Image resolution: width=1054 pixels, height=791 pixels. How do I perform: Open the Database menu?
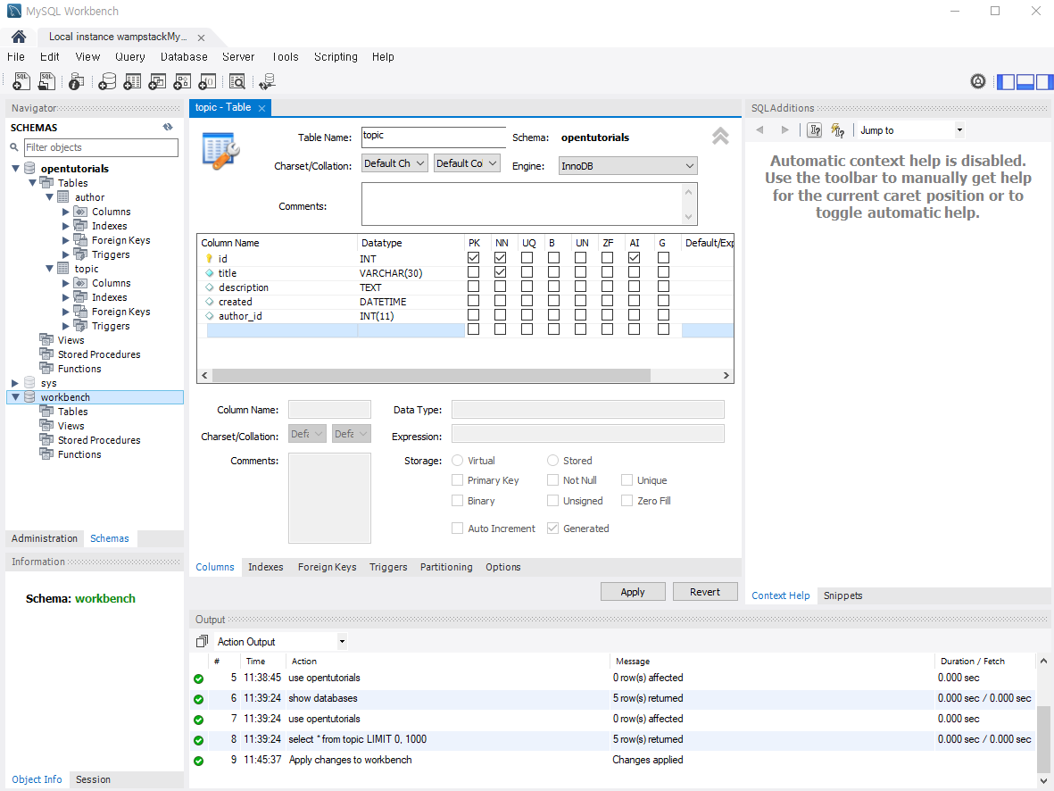(184, 57)
